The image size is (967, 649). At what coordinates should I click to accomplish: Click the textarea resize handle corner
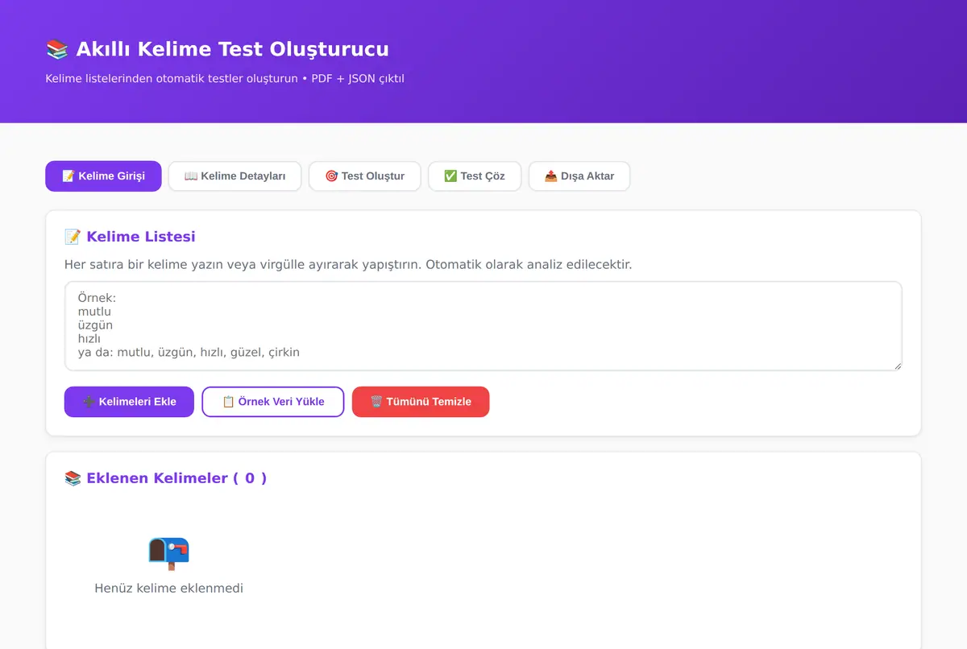[897, 366]
